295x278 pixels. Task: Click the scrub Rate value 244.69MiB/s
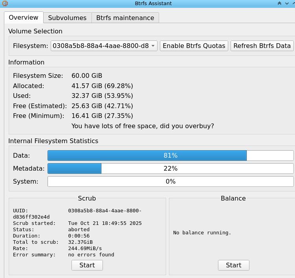85,249
